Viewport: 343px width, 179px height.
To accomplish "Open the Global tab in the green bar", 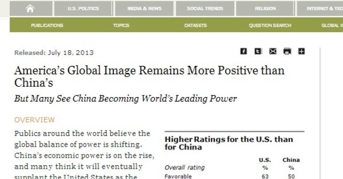I will click(x=331, y=26).
